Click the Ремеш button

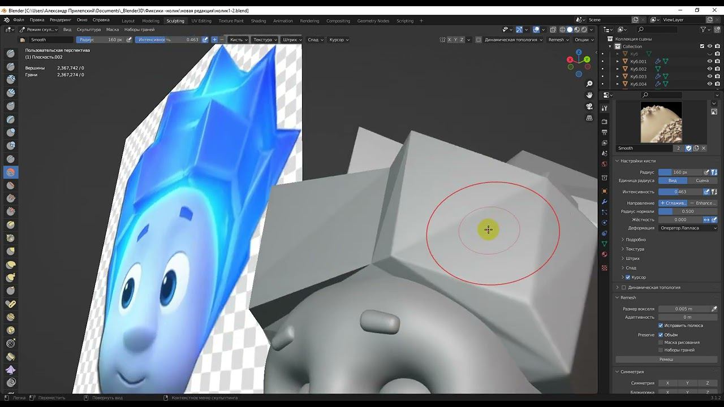[x=666, y=360]
